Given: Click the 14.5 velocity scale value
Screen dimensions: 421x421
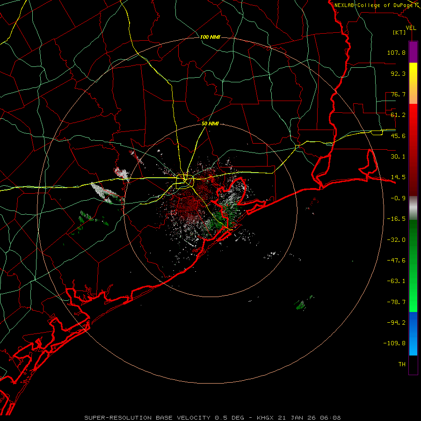Looking at the screenshot, I should pos(398,177).
